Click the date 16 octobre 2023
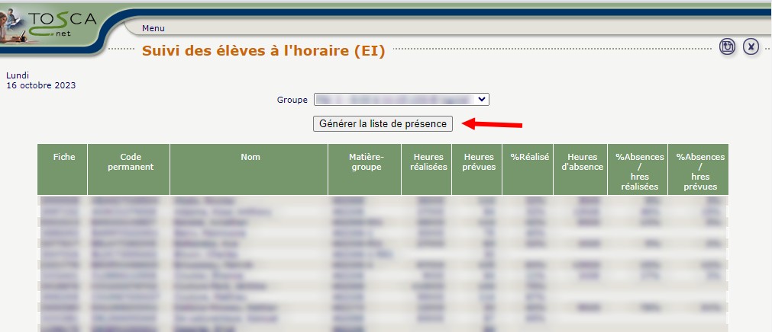Image resolution: width=772 pixels, height=332 pixels. (x=40, y=85)
